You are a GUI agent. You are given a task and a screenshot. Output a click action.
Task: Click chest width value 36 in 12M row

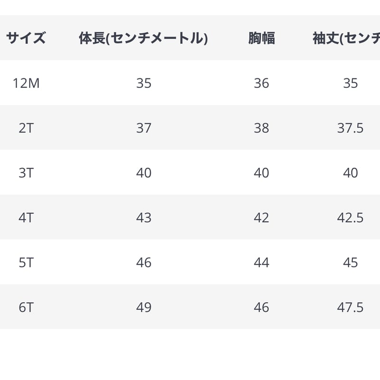click(262, 83)
